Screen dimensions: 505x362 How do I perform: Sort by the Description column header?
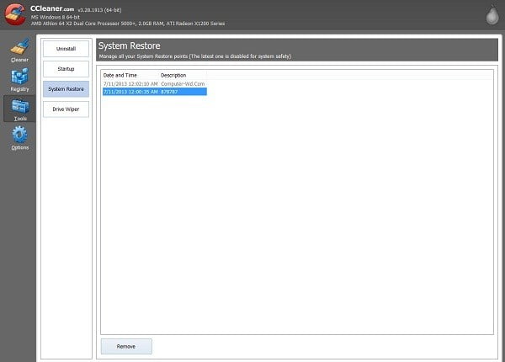click(173, 75)
